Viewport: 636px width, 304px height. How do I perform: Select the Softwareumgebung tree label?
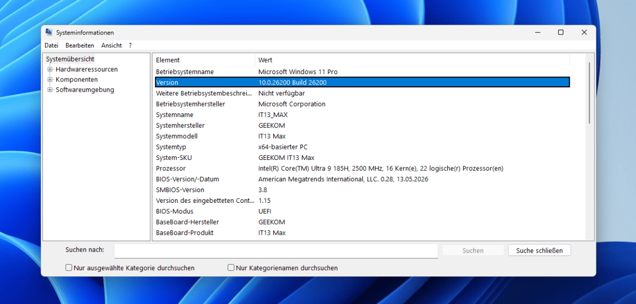click(85, 90)
